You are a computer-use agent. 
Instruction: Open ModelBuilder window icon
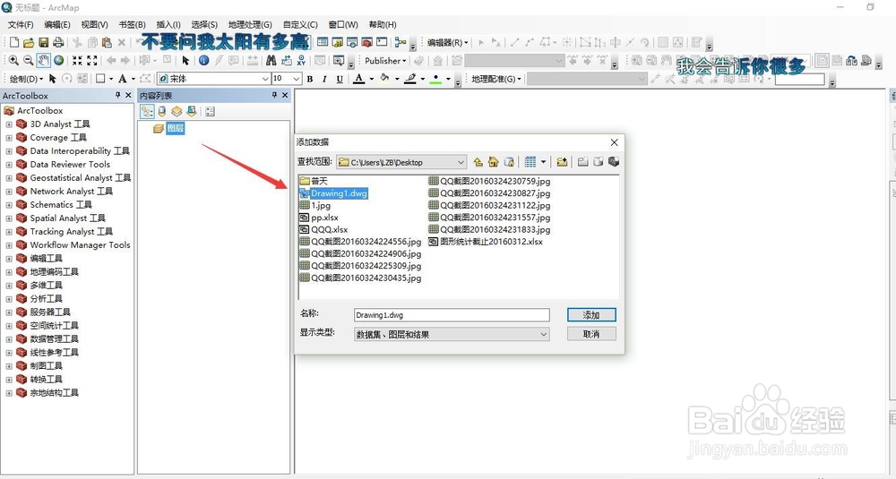[401, 42]
